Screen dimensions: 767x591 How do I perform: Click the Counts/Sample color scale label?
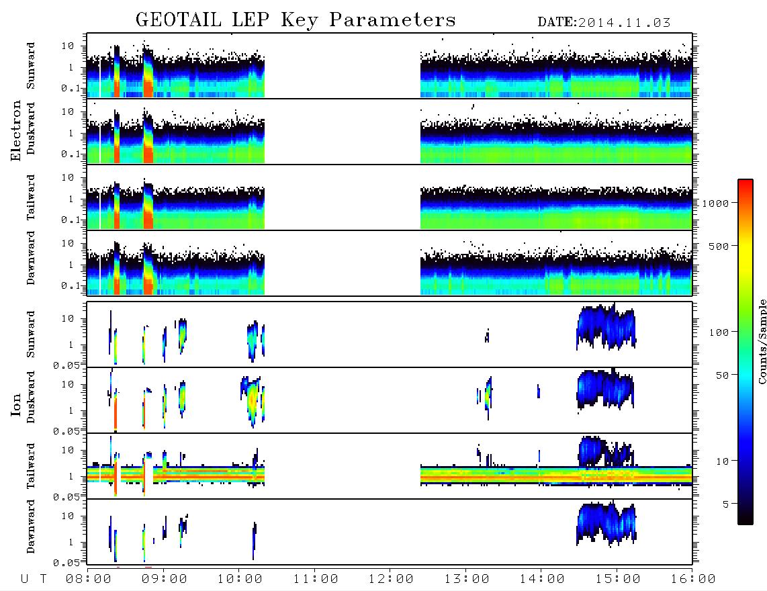[762, 341]
